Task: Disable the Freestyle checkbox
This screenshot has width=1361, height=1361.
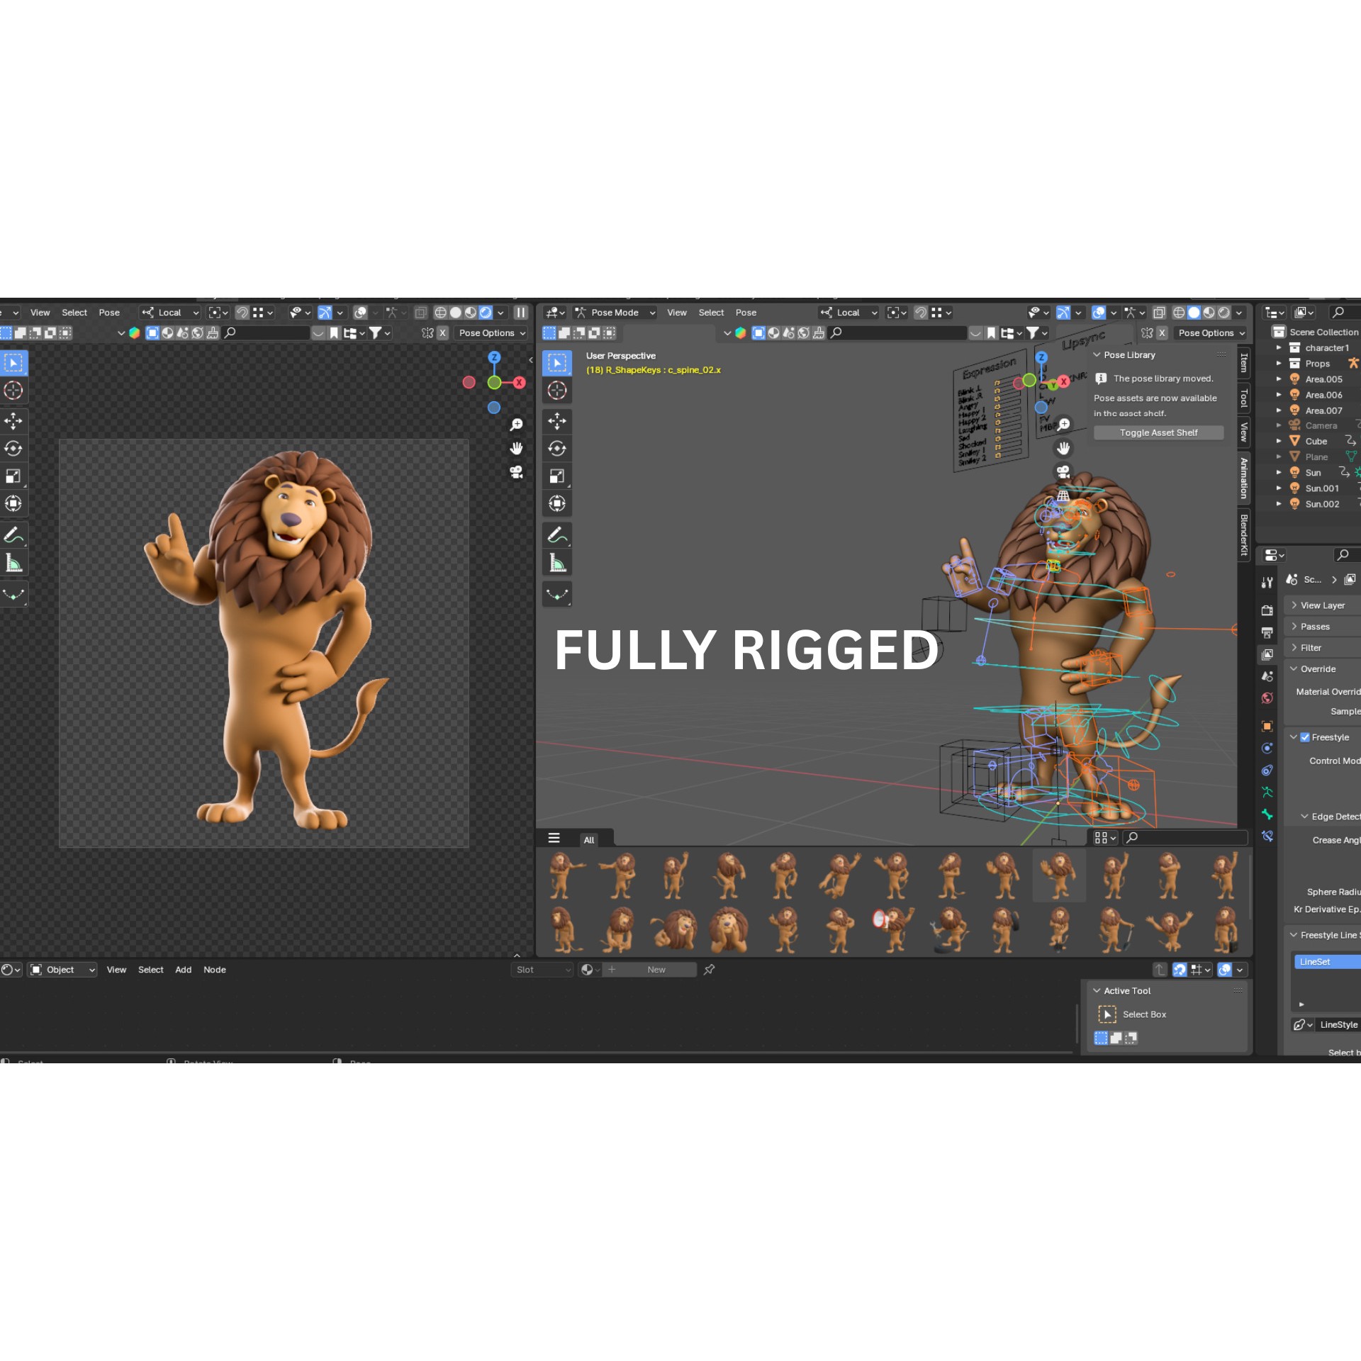Action: click(1305, 736)
